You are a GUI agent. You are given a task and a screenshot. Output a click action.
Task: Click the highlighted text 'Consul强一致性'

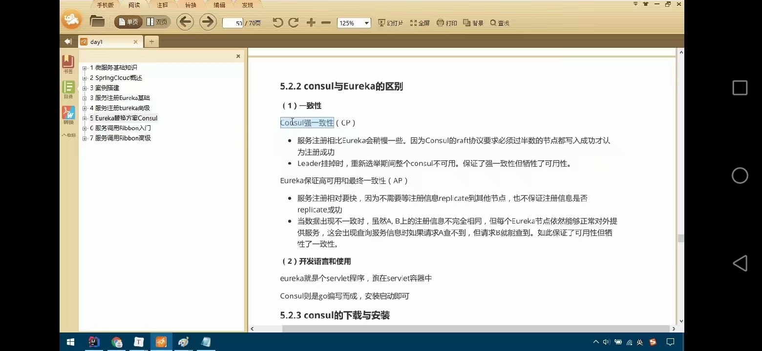[x=307, y=123]
